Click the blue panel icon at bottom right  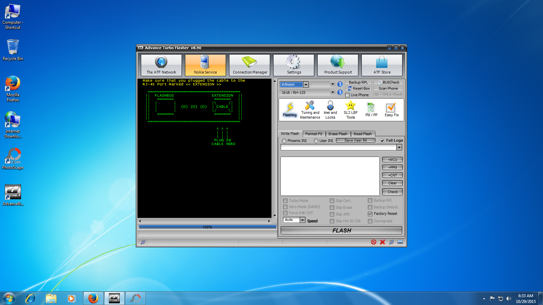tap(400, 242)
